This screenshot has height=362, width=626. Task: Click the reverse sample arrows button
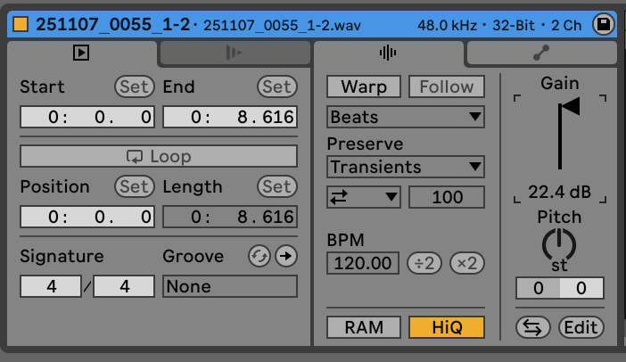(533, 327)
